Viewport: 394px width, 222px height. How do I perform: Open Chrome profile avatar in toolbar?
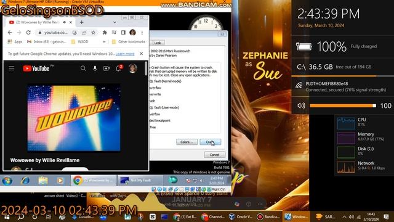coord(133,32)
